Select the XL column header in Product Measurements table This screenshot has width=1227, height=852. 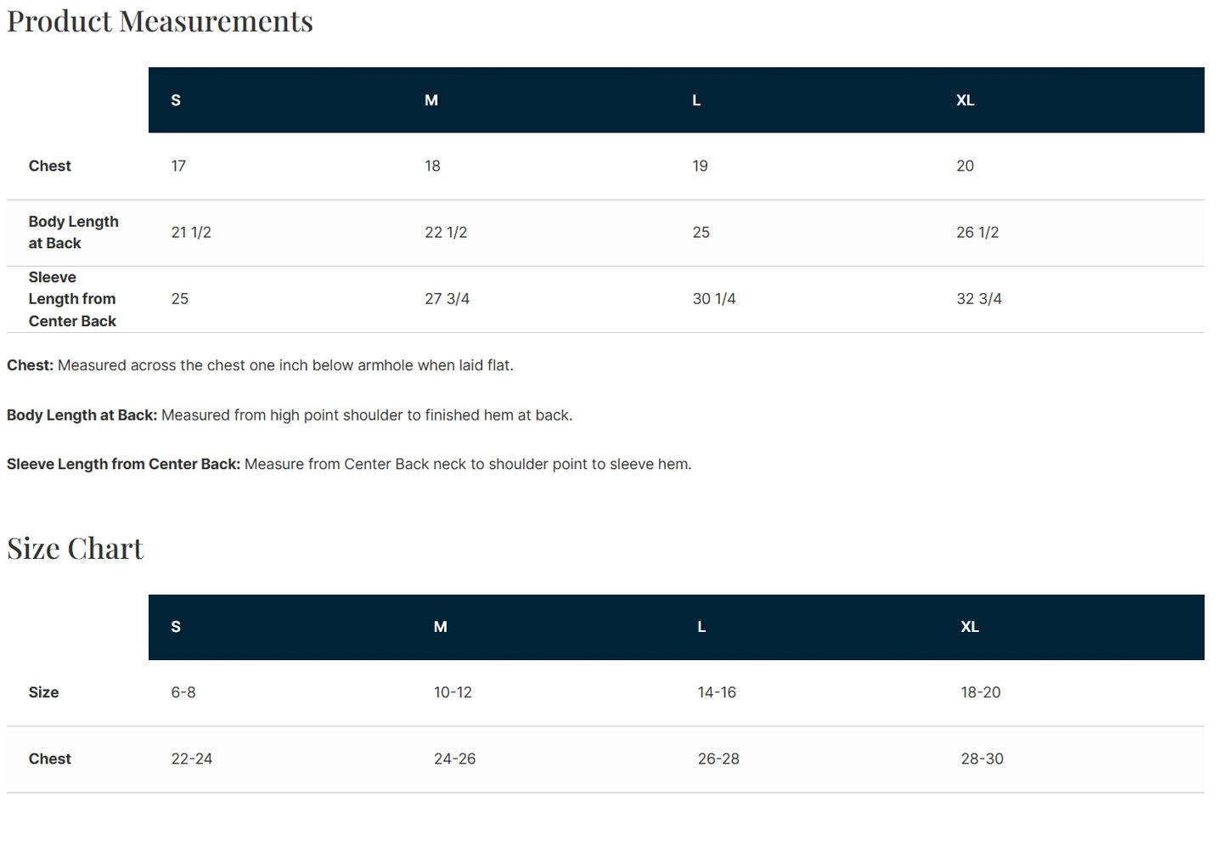(965, 100)
